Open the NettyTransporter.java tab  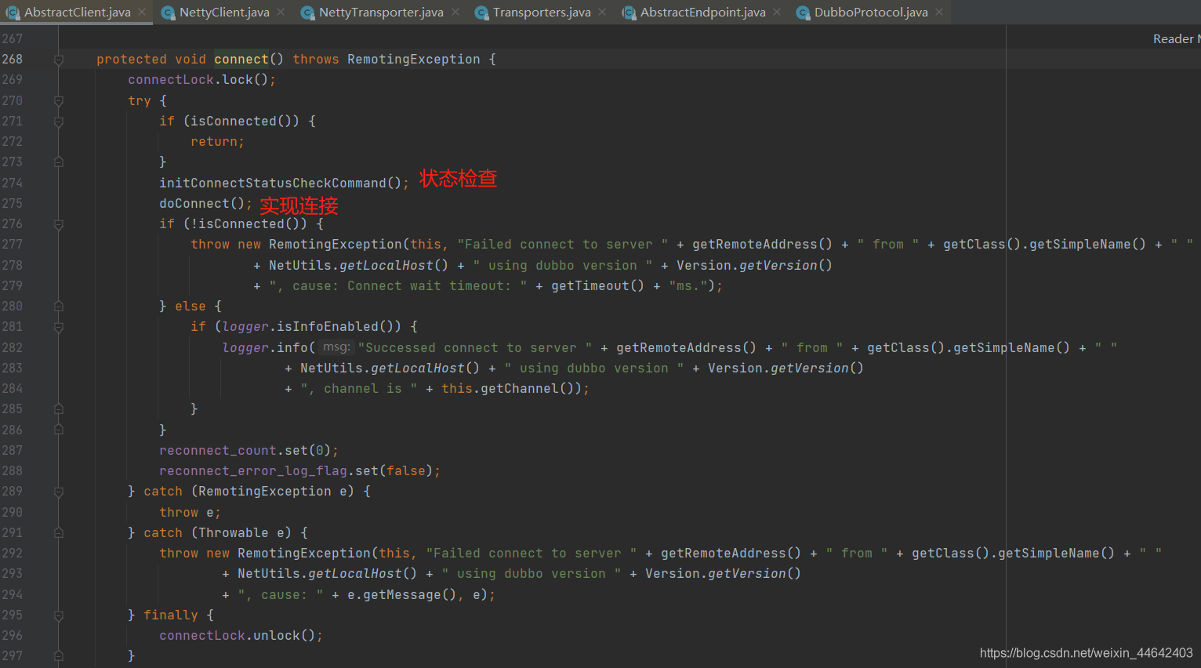(381, 13)
